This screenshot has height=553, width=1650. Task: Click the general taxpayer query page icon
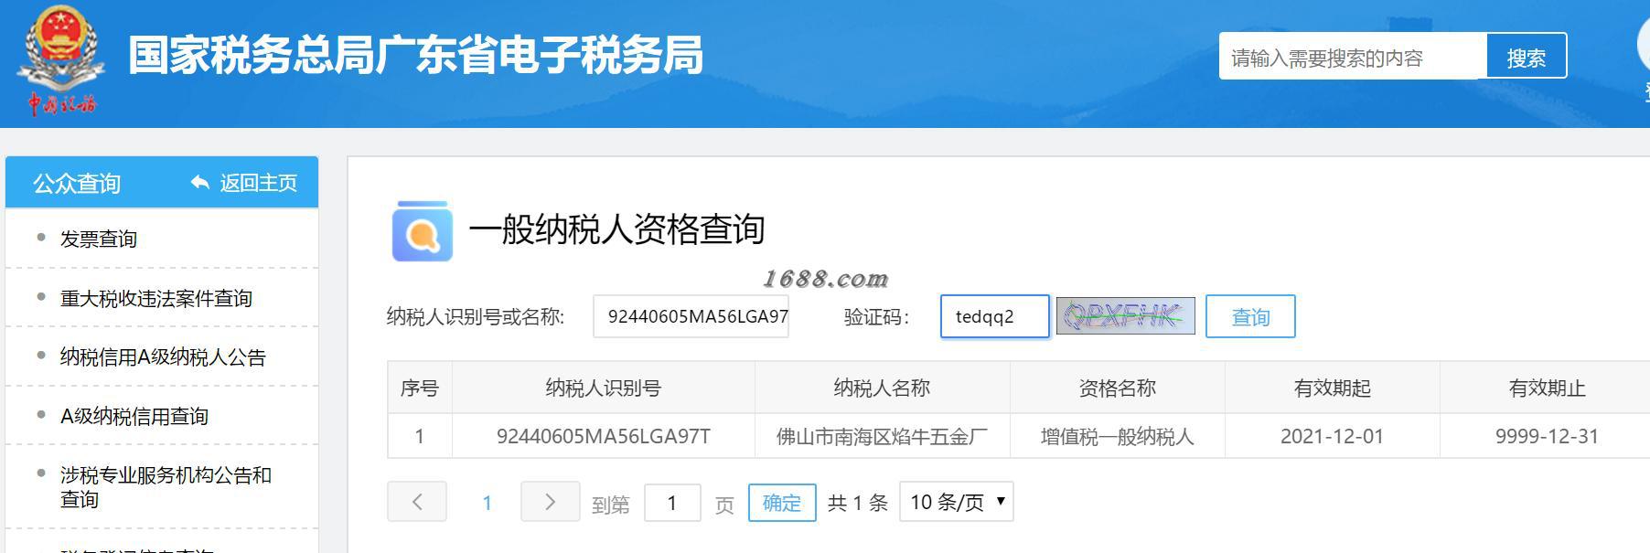pos(422,231)
